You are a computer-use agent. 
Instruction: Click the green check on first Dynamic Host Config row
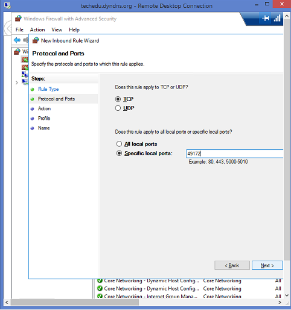(100, 281)
